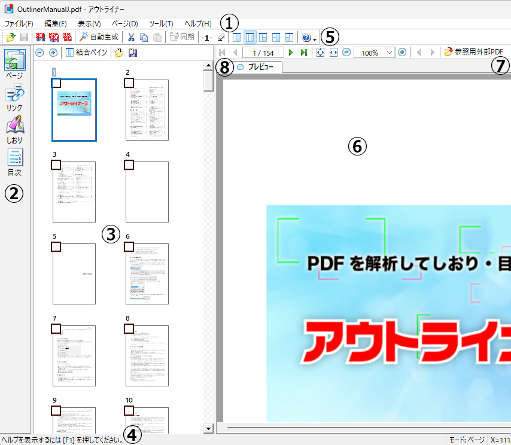
Task: Jump to last page in preview
Action: [304, 53]
